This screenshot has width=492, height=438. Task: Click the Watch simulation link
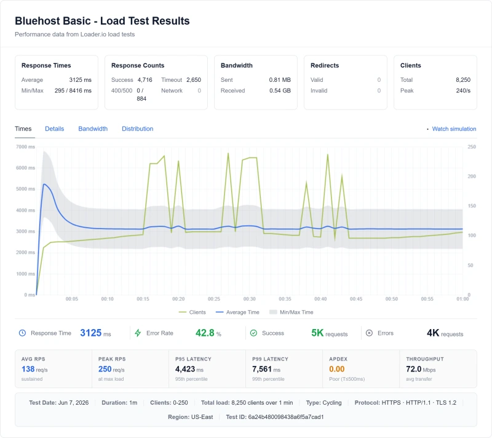[x=454, y=129]
